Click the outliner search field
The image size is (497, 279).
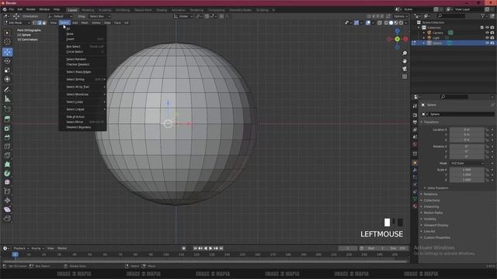pyautogui.click(x=451, y=15)
